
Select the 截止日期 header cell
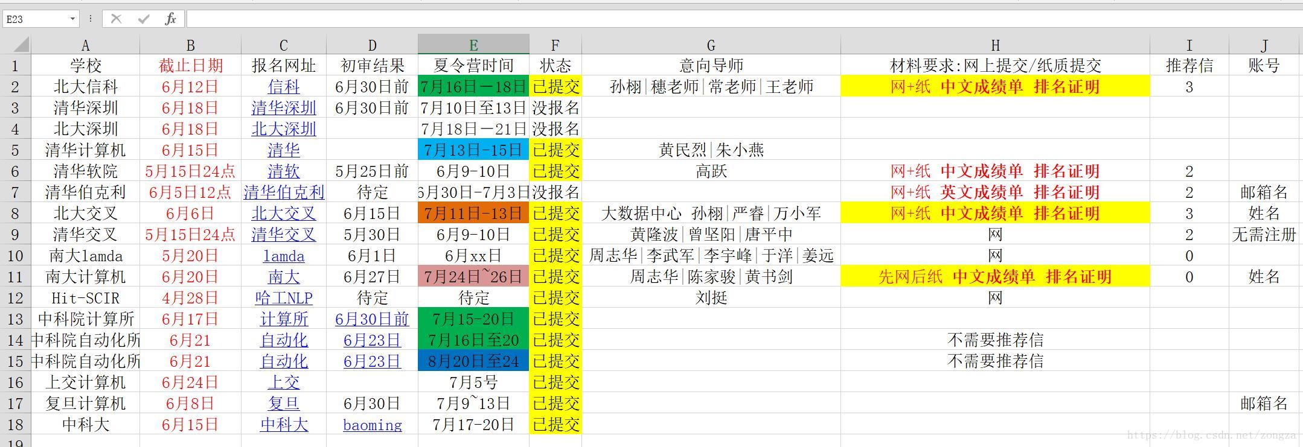click(190, 66)
